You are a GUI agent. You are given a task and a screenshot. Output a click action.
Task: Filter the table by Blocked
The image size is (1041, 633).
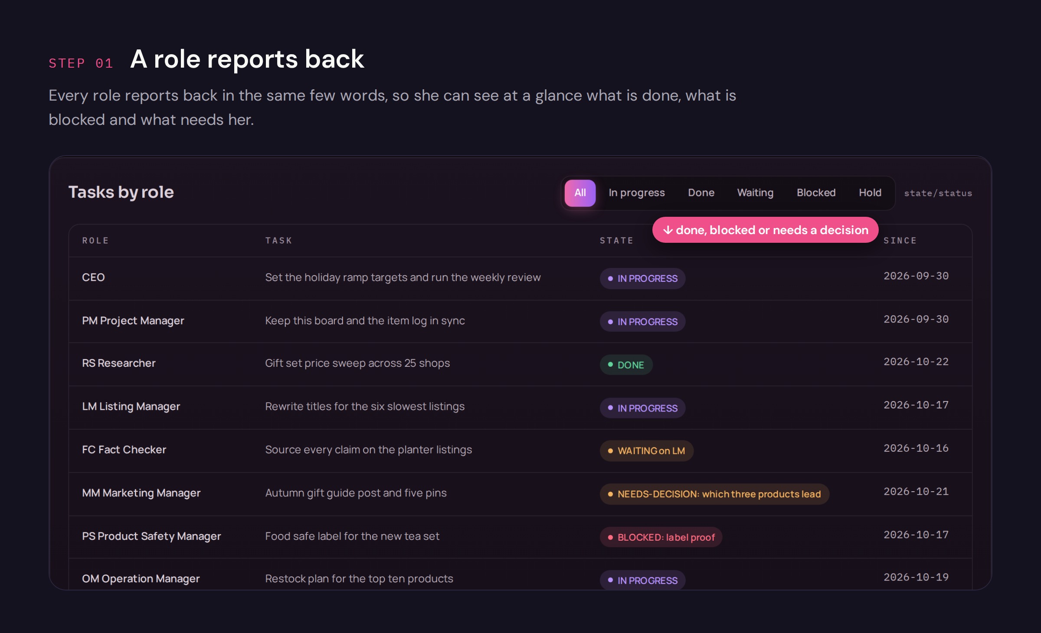pos(816,193)
